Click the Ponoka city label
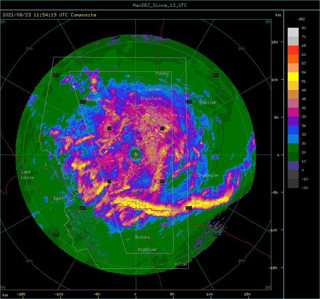Viewport: 320px width, 299px height. 162,73
